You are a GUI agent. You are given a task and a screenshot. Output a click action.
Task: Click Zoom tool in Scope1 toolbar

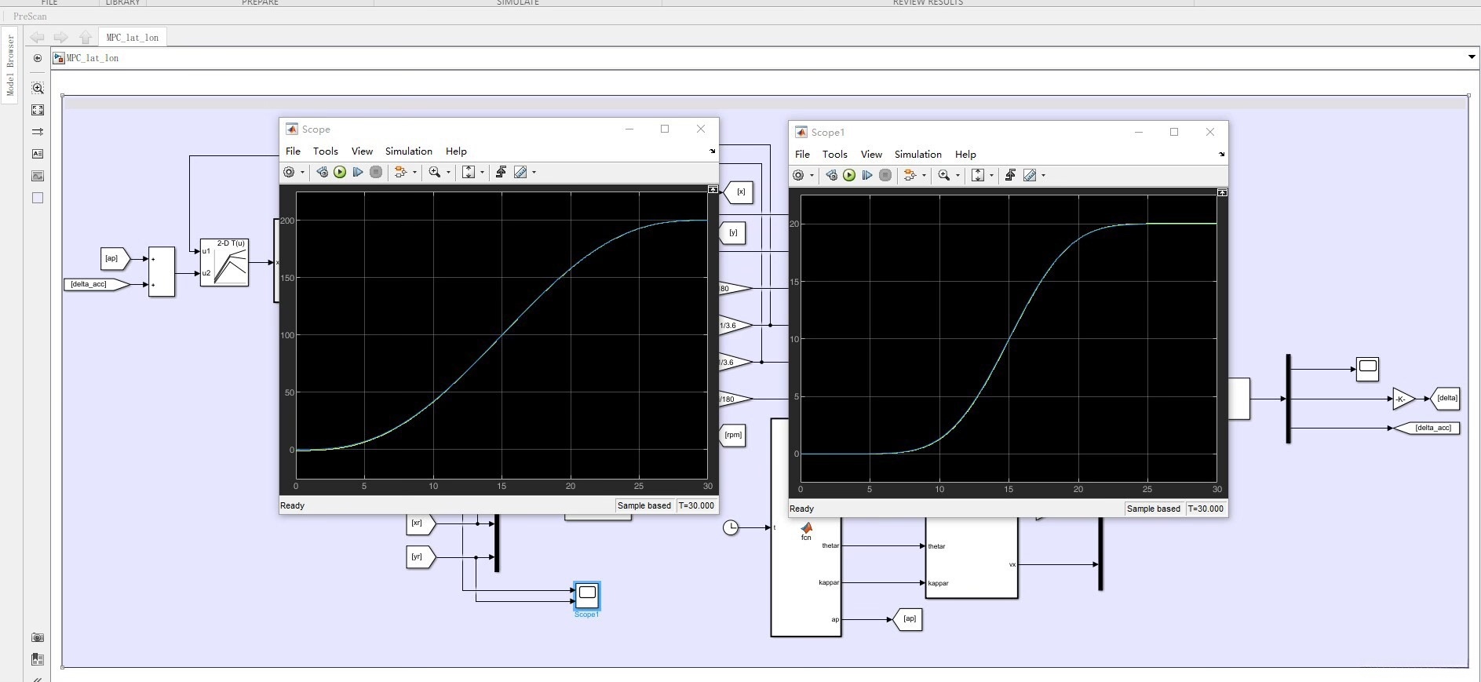click(x=944, y=176)
